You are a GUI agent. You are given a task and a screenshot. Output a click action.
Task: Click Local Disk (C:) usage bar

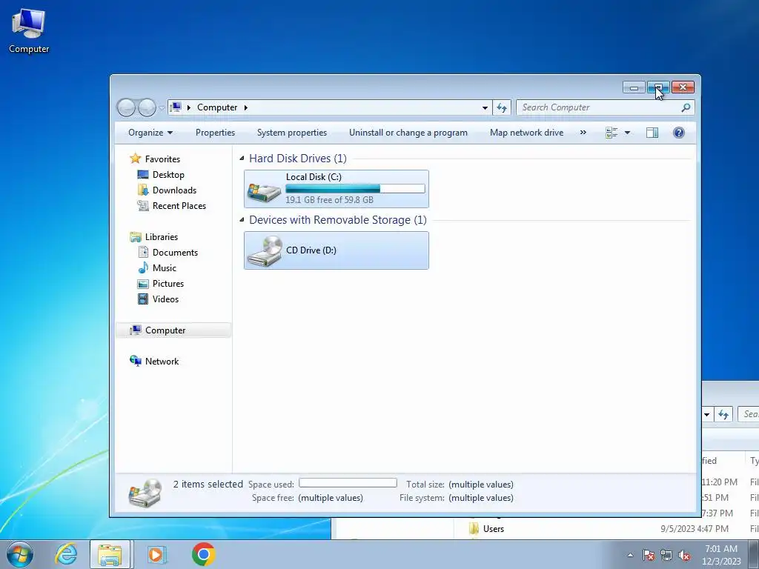point(355,188)
